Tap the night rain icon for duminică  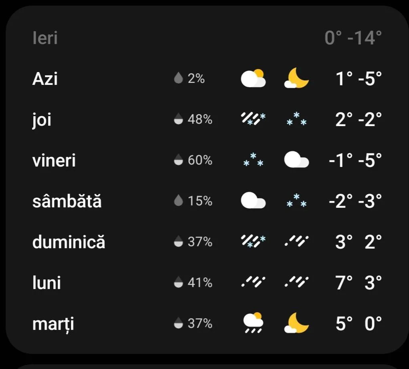coord(296,242)
